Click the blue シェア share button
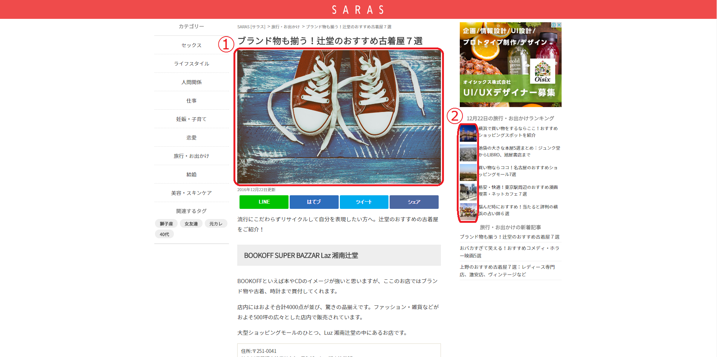The image size is (717, 357). [414, 202]
